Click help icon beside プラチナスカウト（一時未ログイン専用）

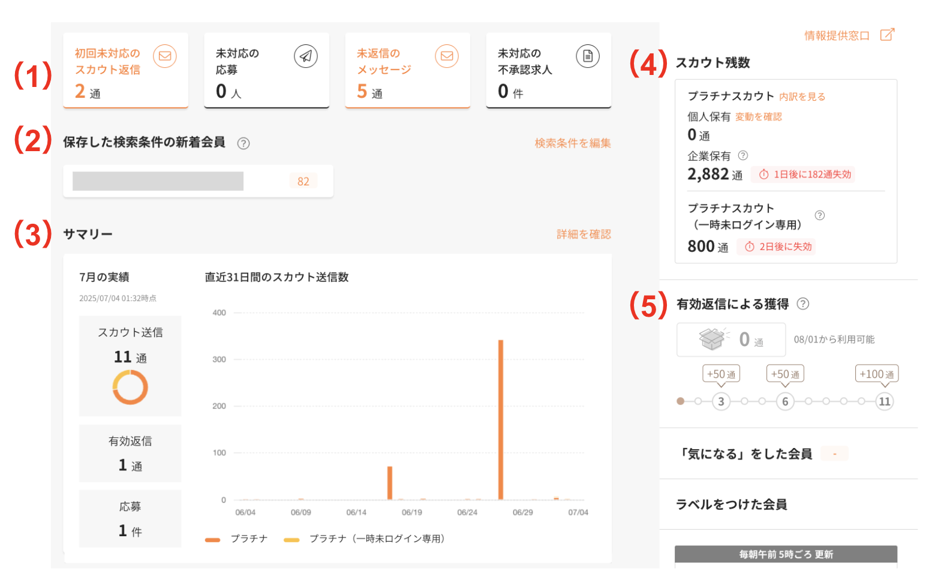(x=820, y=215)
